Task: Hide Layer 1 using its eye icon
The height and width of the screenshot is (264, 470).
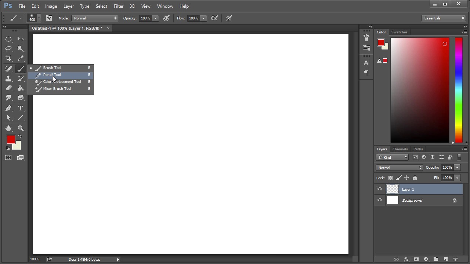Action: pyautogui.click(x=380, y=189)
